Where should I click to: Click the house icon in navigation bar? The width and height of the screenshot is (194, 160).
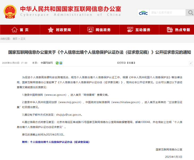point(15,30)
